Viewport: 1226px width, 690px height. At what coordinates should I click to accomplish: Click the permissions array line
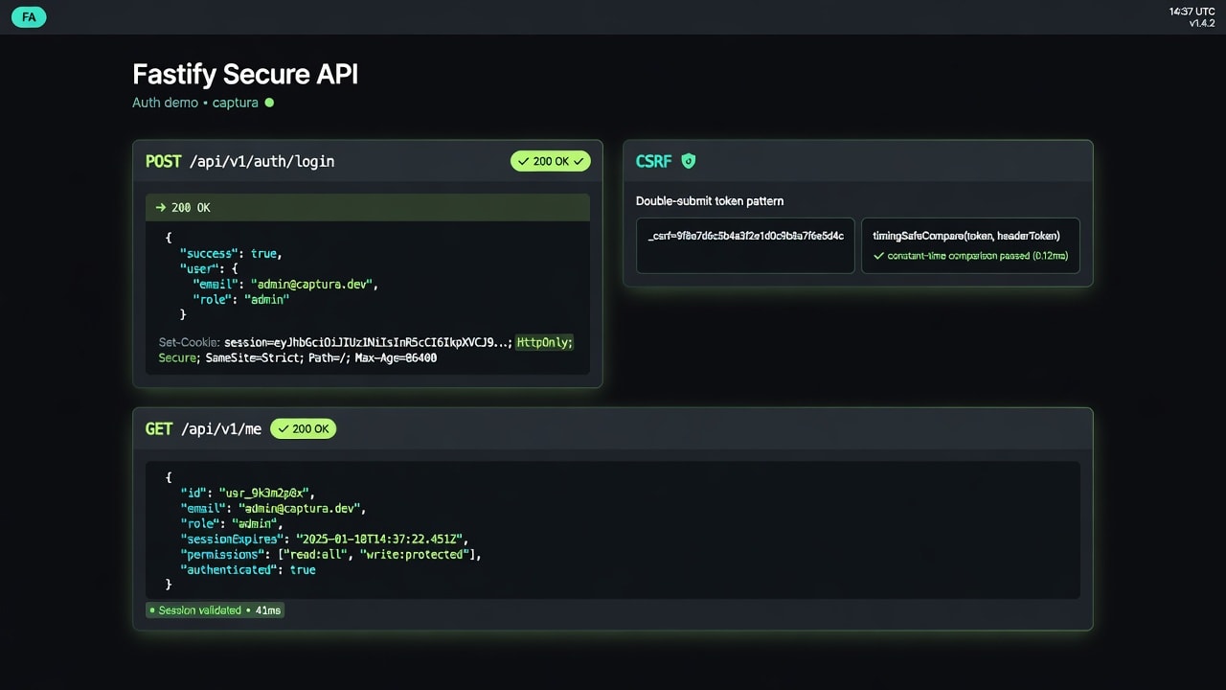pos(330,554)
